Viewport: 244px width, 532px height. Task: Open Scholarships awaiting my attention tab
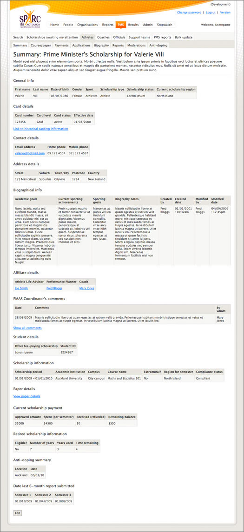click(x=52, y=37)
